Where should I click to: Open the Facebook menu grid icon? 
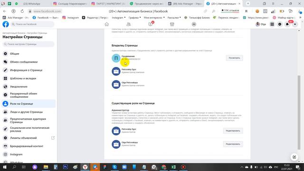[x=272, y=24]
